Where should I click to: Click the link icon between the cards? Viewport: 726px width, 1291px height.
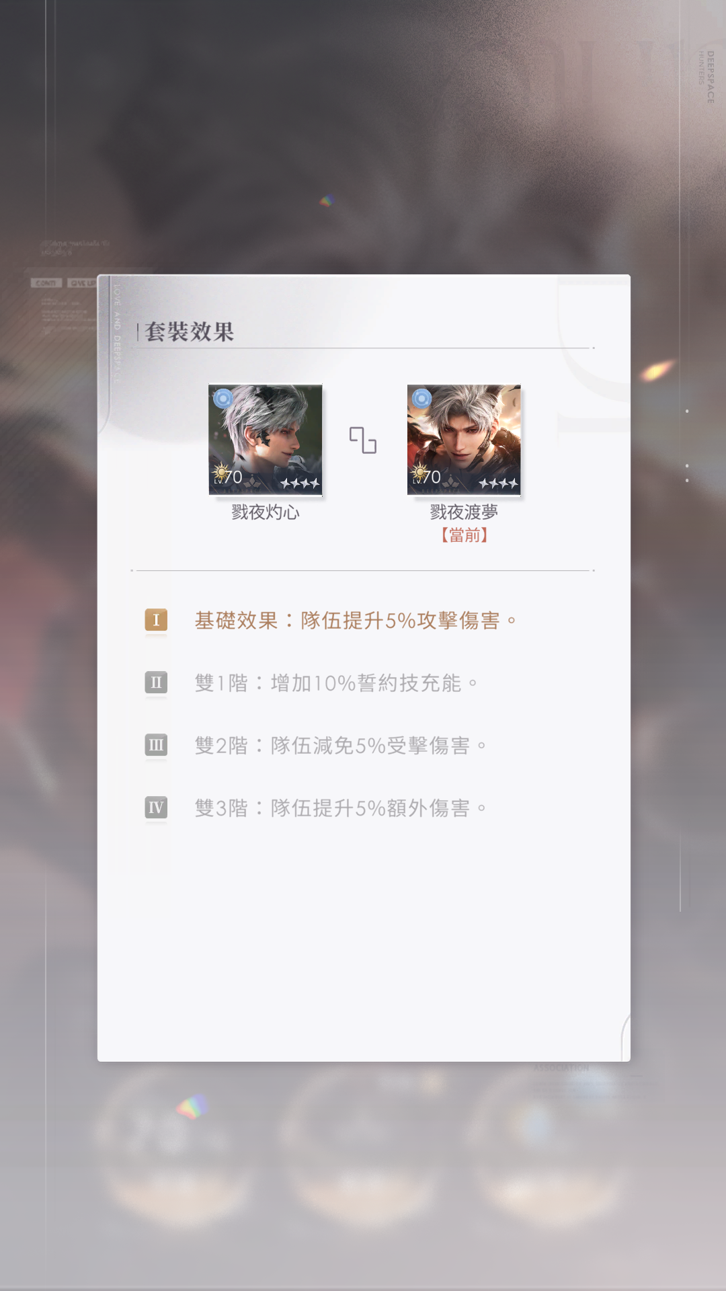point(363,440)
